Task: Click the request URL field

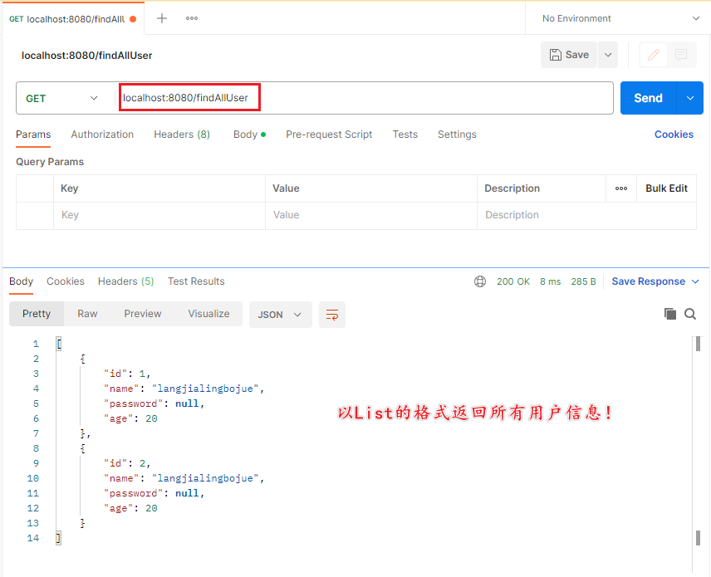Action: [365, 98]
